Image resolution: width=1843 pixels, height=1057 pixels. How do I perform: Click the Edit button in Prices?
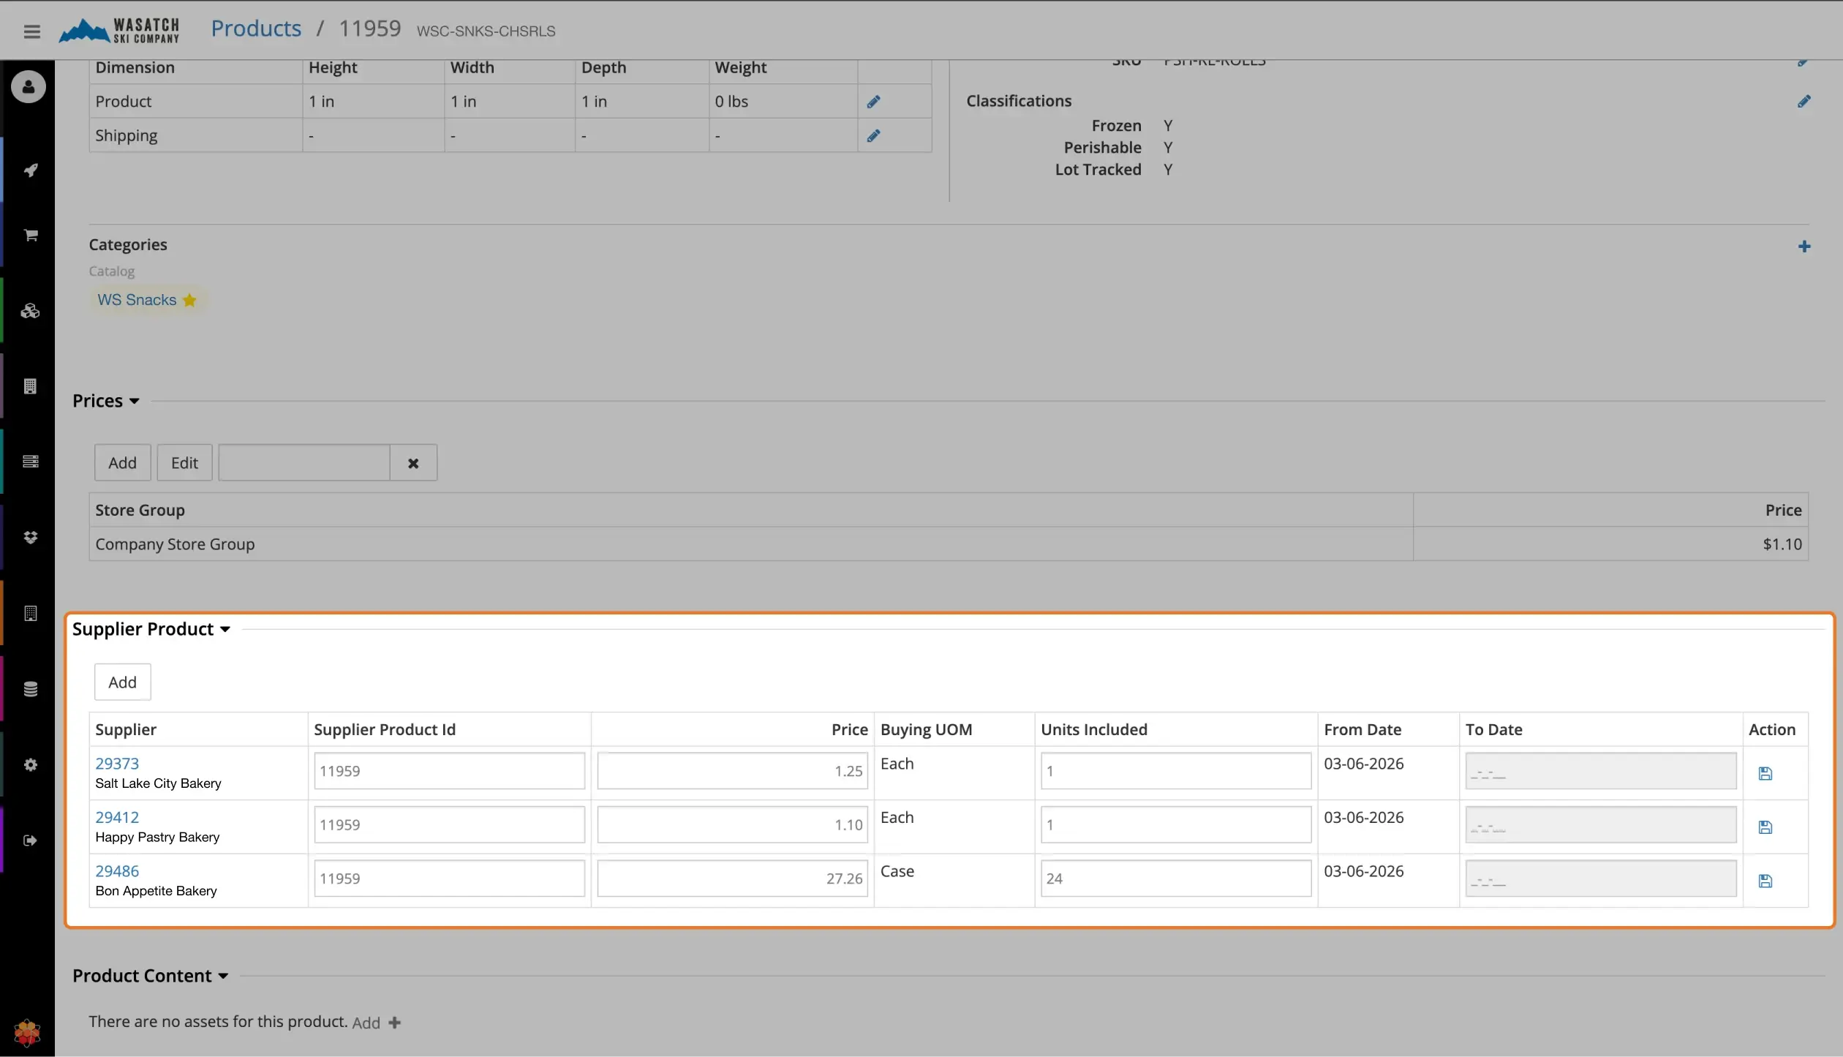click(184, 463)
